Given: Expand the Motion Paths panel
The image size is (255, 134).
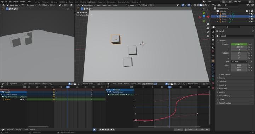Looking at the screenshot, I should (x=223, y=89).
